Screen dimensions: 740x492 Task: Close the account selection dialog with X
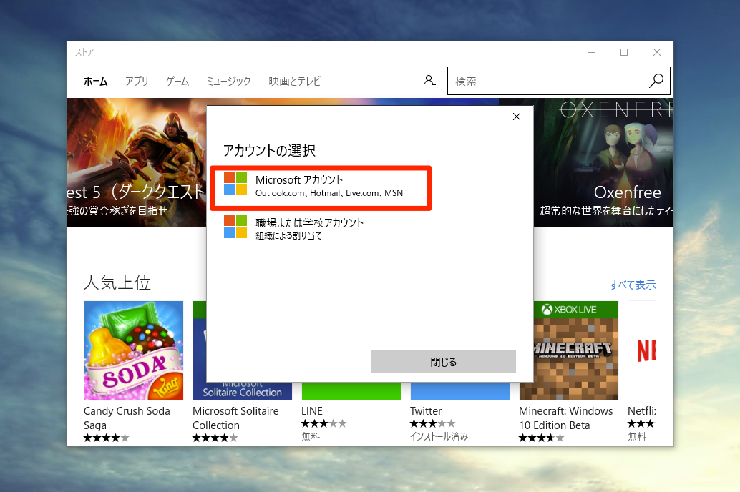(x=517, y=117)
